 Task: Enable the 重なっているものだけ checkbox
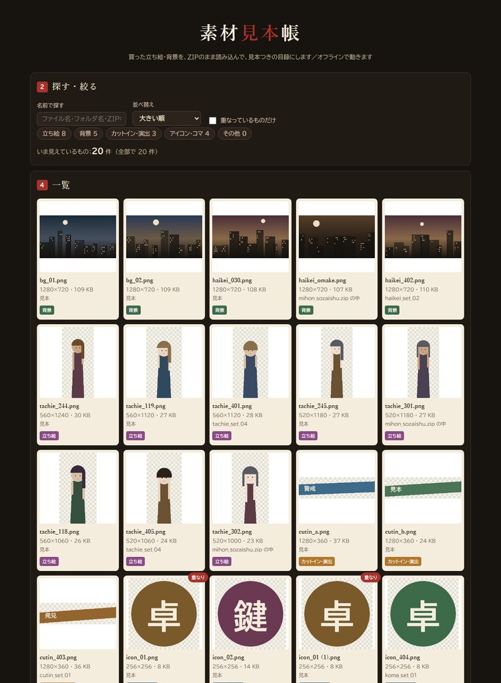(213, 120)
